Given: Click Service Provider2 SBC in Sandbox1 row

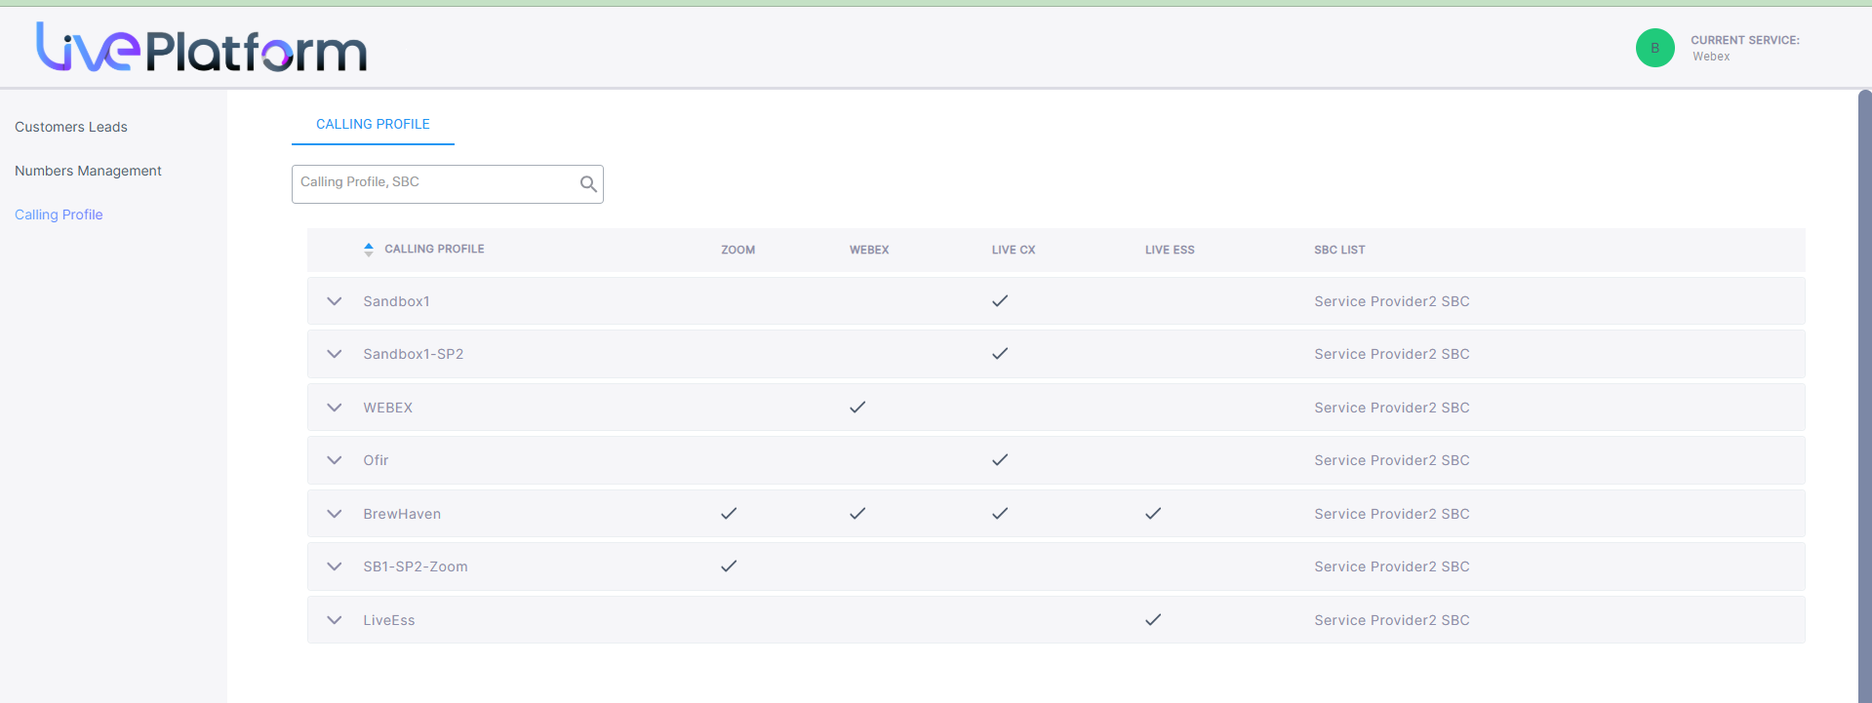Looking at the screenshot, I should (1392, 301).
